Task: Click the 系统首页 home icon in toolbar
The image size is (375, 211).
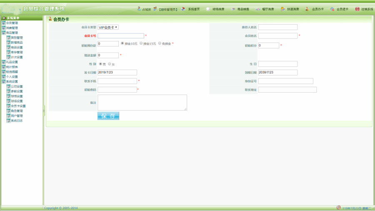Action: [183, 9]
